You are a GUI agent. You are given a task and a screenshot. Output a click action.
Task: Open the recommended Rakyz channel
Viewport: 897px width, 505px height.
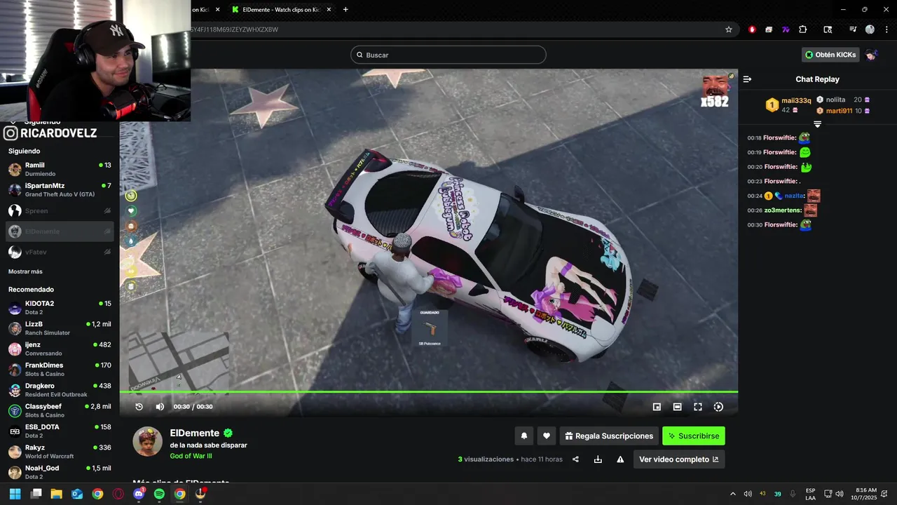[60, 452]
